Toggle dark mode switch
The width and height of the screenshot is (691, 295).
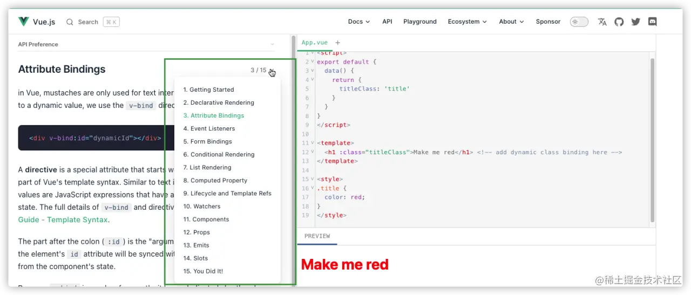[579, 22]
